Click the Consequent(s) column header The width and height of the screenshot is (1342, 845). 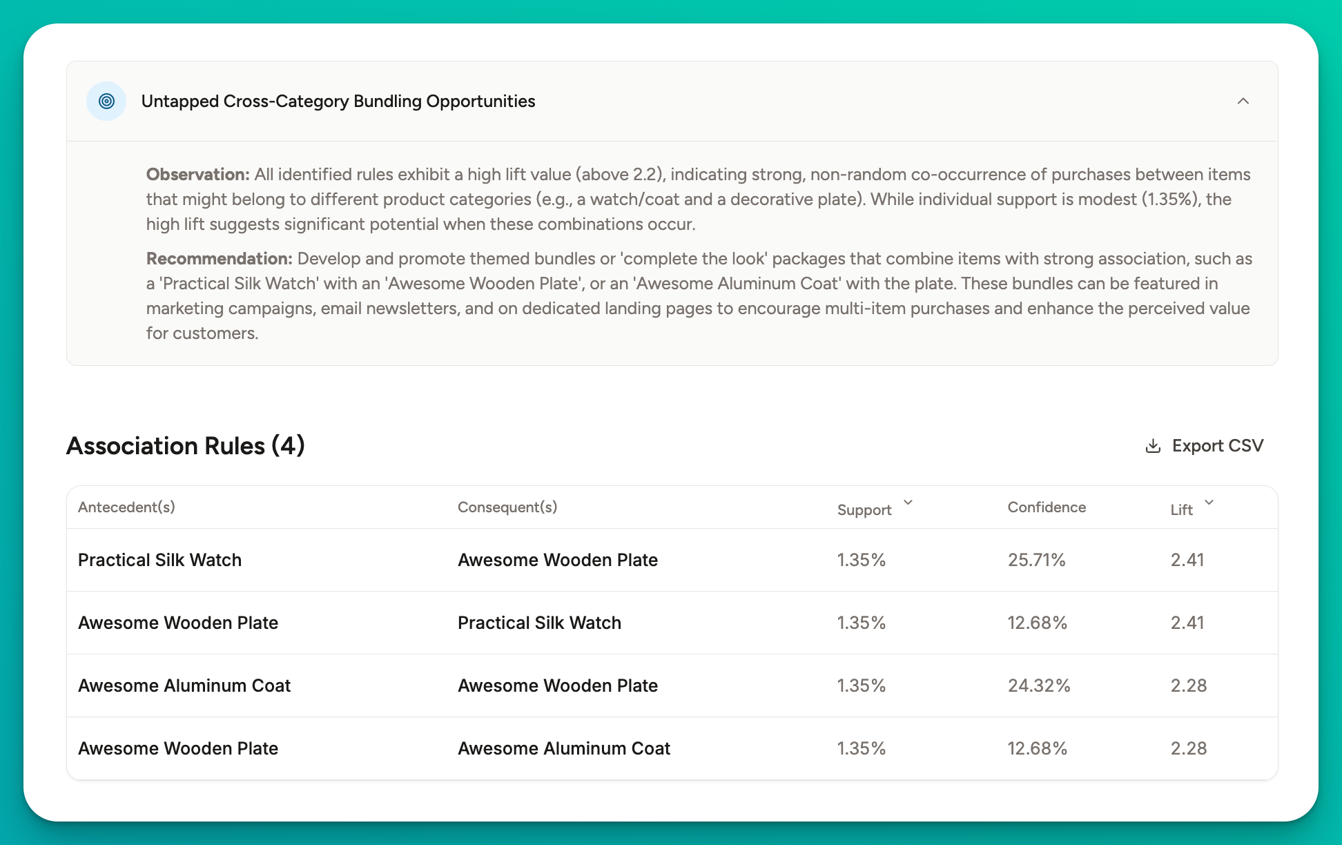click(x=507, y=507)
